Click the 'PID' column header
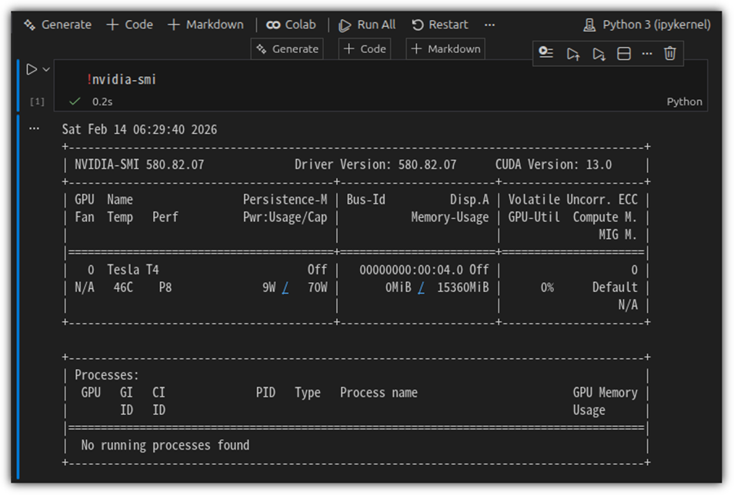 point(265,393)
